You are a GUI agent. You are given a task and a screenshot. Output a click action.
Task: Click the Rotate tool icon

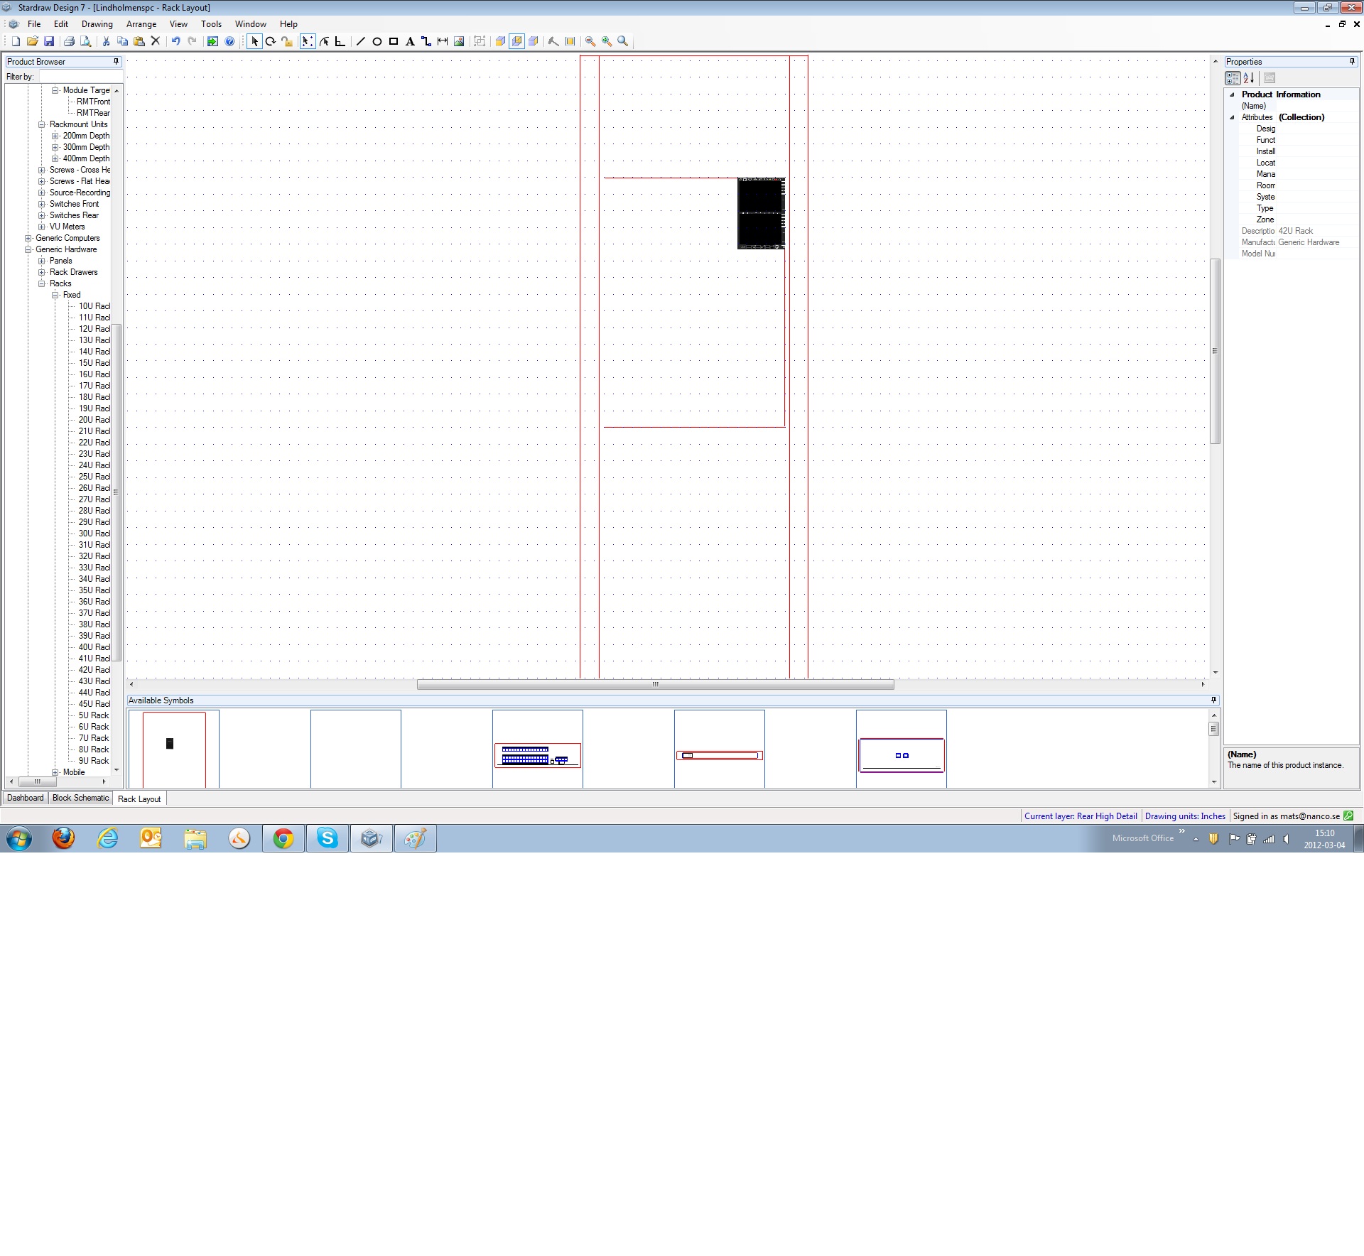(x=271, y=42)
